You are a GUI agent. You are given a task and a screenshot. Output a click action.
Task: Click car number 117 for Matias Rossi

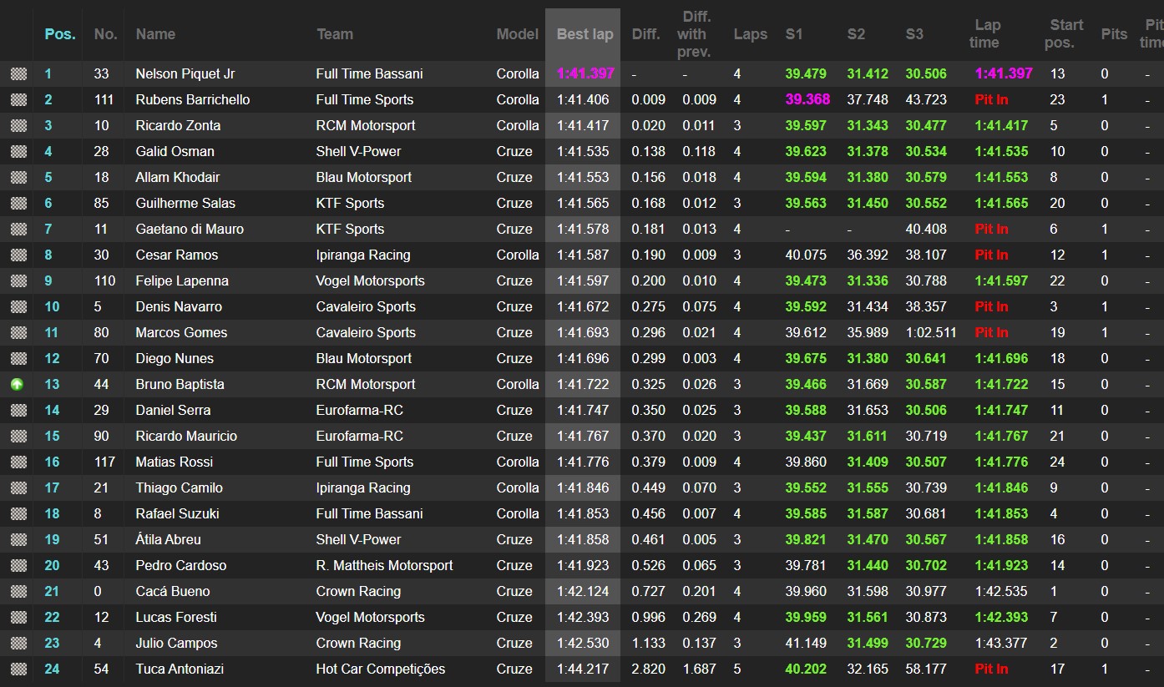point(104,462)
